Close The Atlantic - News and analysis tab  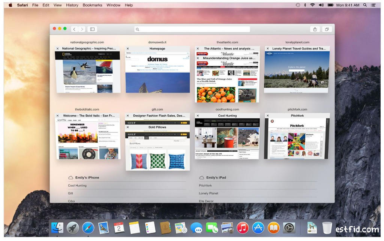(198, 49)
